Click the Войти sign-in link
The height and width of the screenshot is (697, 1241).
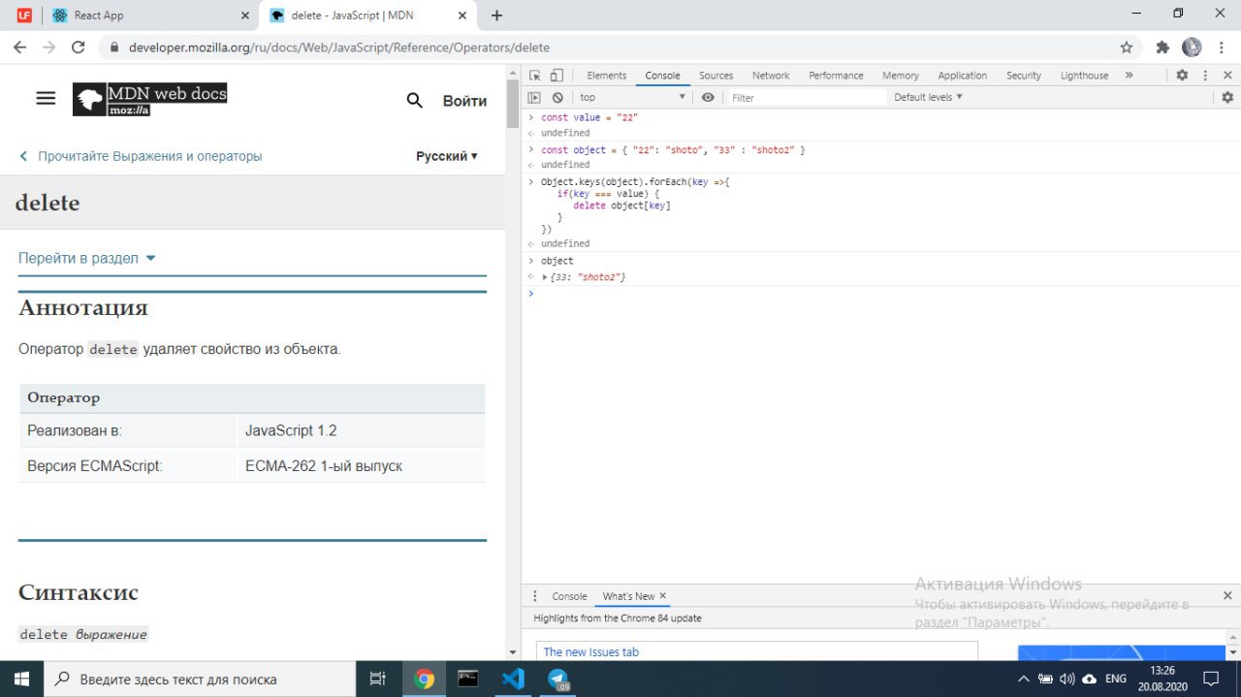pos(464,101)
